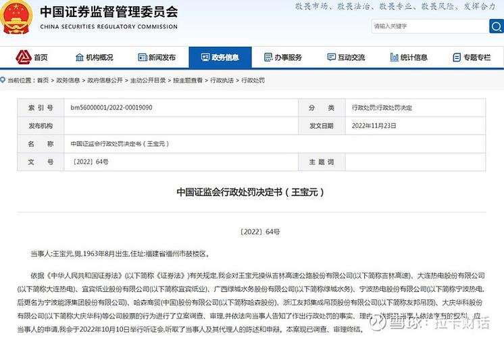Viewport: 504px width, 338px height.
Task: Open 主动公开目录 breadcrumb link
Action: coord(148,80)
